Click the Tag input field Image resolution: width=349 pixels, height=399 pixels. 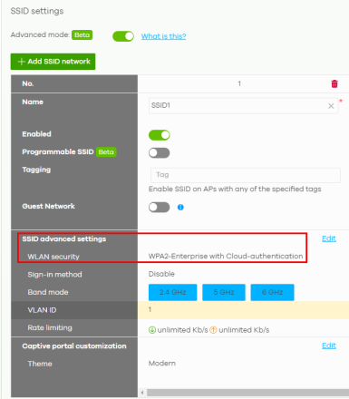point(246,175)
